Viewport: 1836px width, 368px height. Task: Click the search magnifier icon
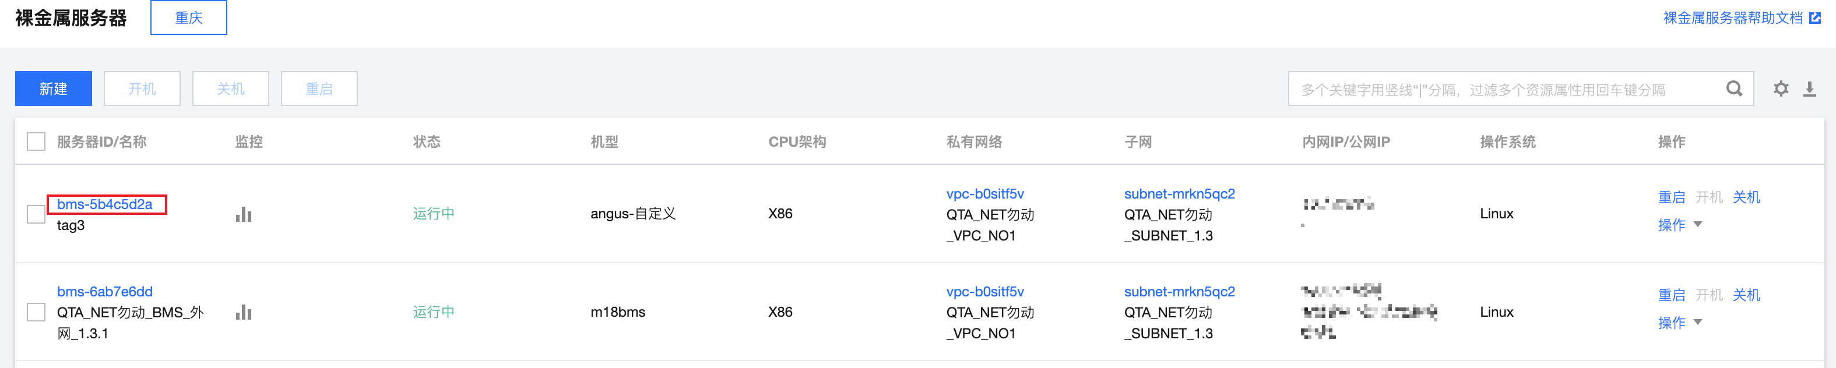click(1734, 89)
